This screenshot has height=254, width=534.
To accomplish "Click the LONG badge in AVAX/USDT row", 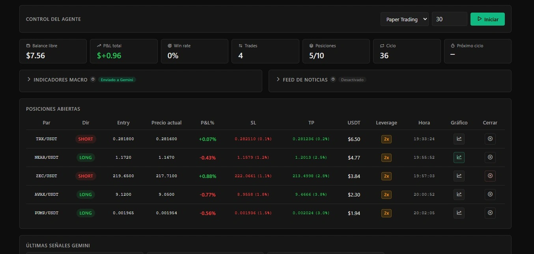I will pyautogui.click(x=86, y=195).
